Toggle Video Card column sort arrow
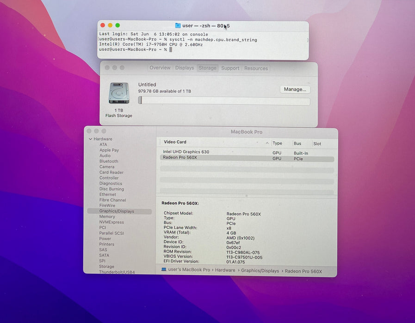 (x=267, y=143)
